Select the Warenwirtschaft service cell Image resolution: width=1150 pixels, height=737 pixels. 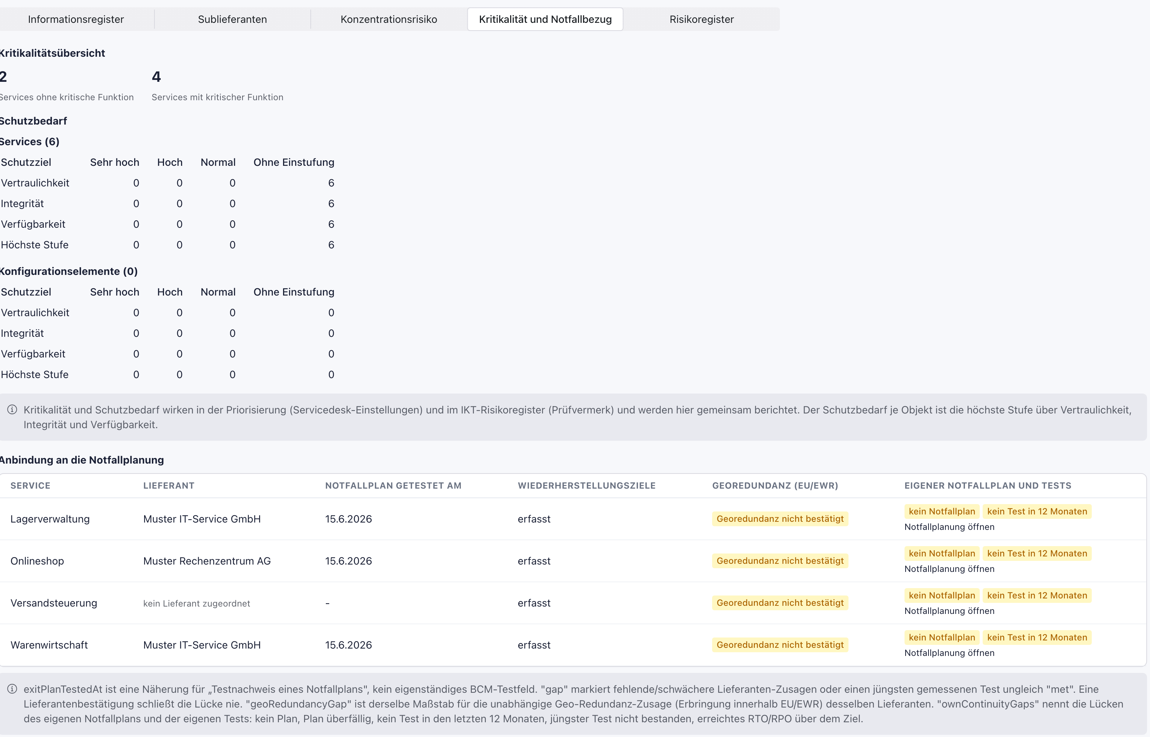click(x=49, y=645)
